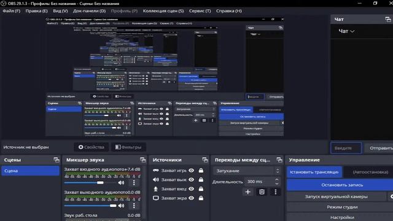
Task: Open input audio capture three-dot menu
Action: [134, 183]
